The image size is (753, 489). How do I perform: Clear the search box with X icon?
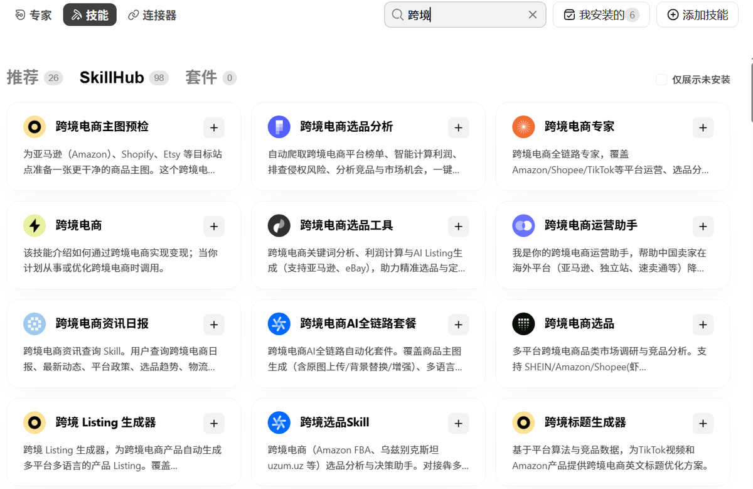pyautogui.click(x=533, y=14)
